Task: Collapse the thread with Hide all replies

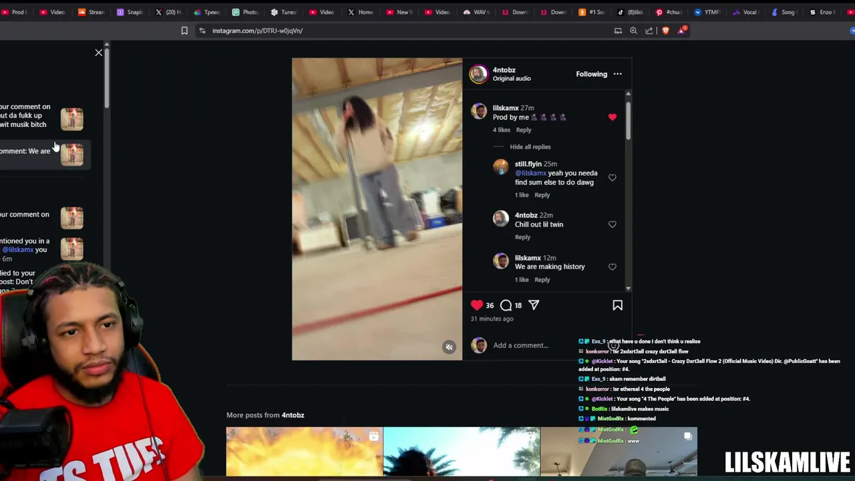Action: 530,147
